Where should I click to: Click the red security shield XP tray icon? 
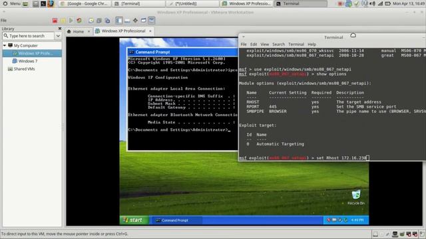click(x=328, y=220)
